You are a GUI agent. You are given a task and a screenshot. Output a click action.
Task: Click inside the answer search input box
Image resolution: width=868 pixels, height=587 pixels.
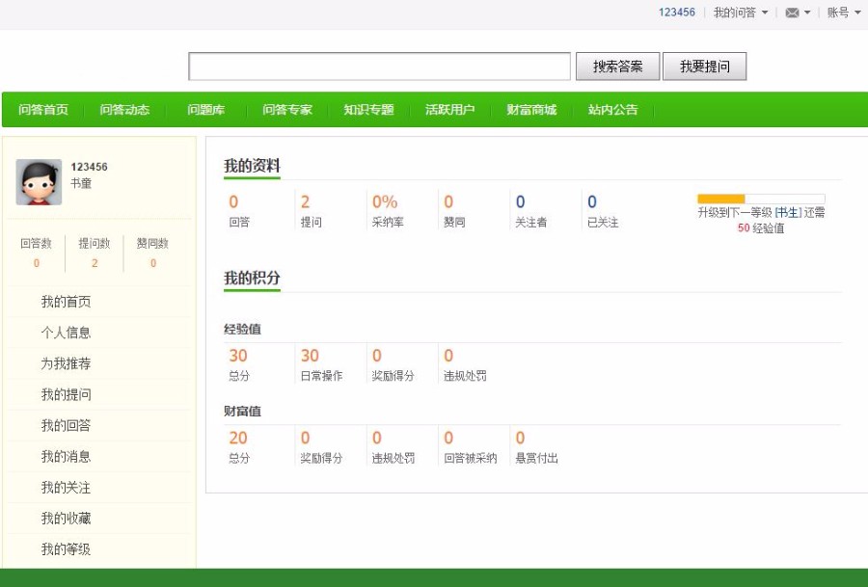coord(381,66)
